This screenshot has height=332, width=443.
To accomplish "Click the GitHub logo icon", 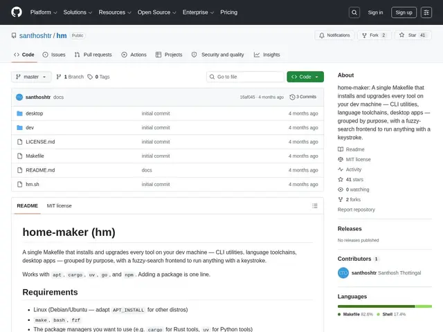I will pos(17,12).
